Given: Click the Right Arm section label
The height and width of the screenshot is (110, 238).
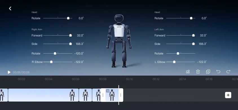Looking at the screenshot, I should pyautogui.click(x=37, y=29).
